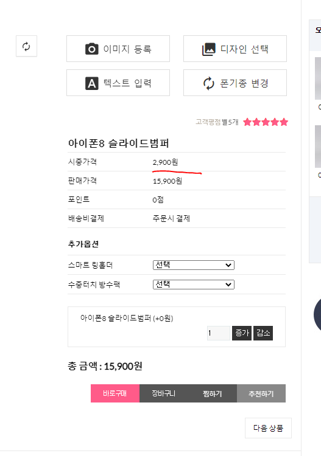Click the quantity input field showing 1
This screenshot has width=321, height=456.
point(219,333)
